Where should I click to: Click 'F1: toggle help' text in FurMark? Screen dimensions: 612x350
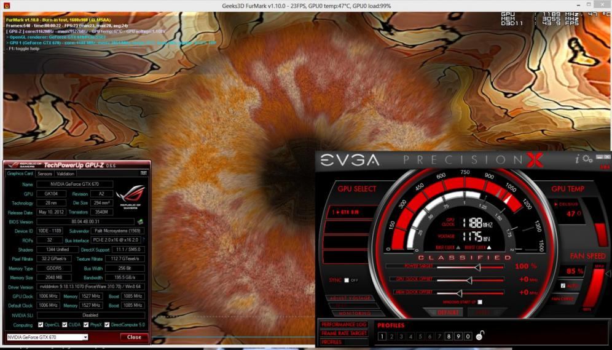tap(24, 49)
